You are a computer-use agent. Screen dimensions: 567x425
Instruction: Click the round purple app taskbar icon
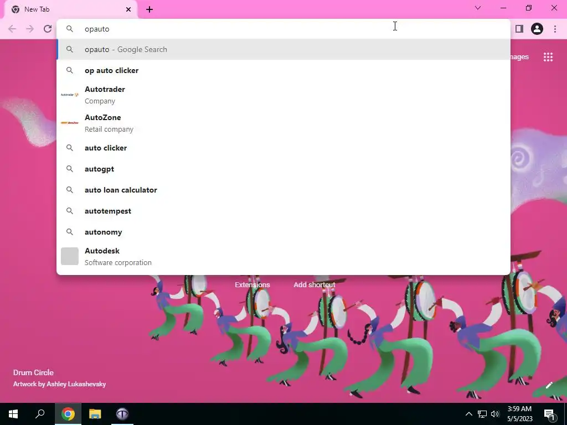point(122,414)
